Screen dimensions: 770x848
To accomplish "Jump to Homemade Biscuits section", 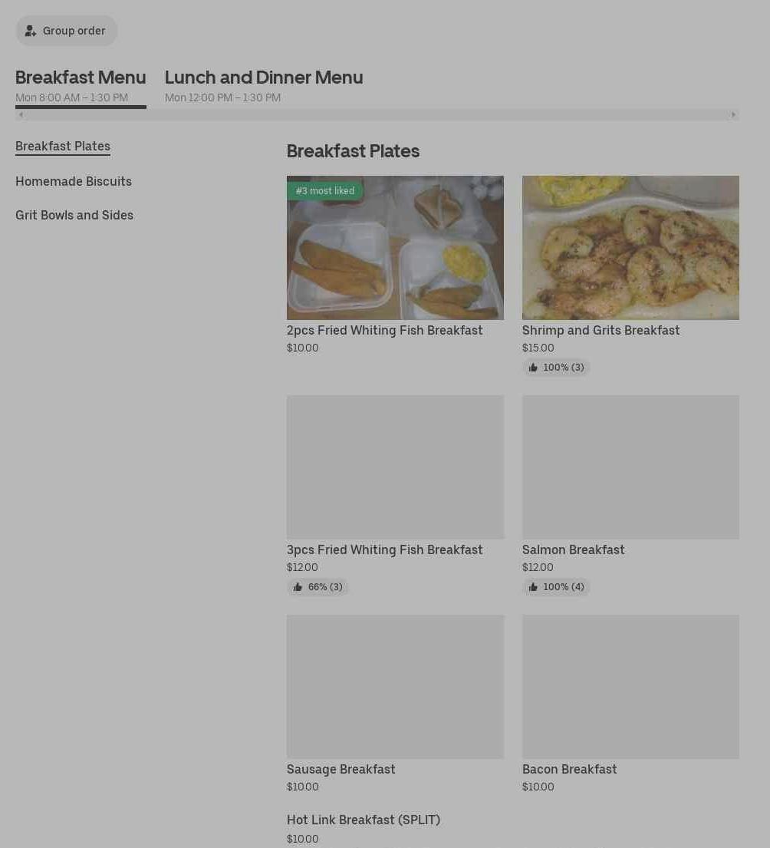I will tap(74, 181).
